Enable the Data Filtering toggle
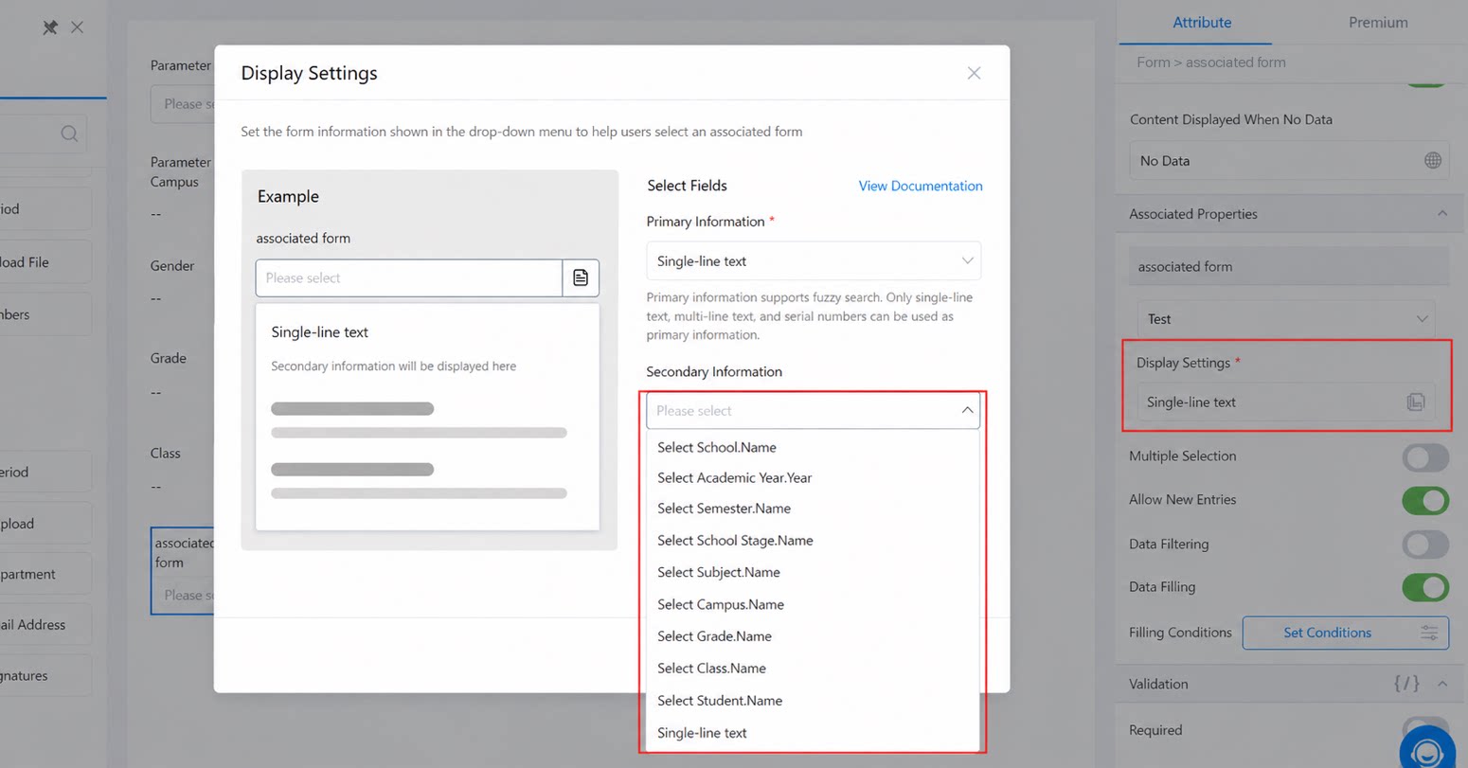Viewport: 1468px width, 768px height. tap(1425, 545)
